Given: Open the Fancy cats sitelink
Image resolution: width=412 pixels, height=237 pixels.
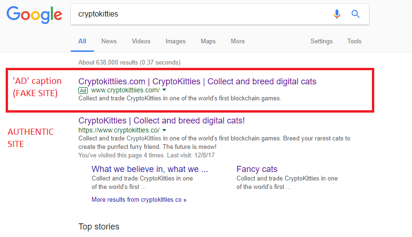Looking at the screenshot, I should (257, 169).
